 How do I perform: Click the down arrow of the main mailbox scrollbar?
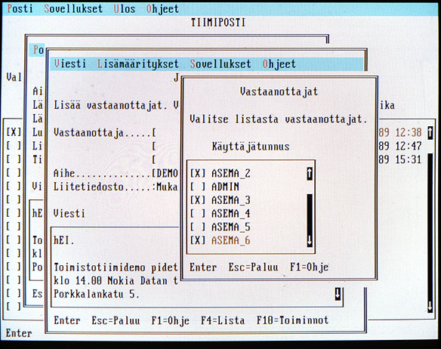pyautogui.click(x=430, y=307)
